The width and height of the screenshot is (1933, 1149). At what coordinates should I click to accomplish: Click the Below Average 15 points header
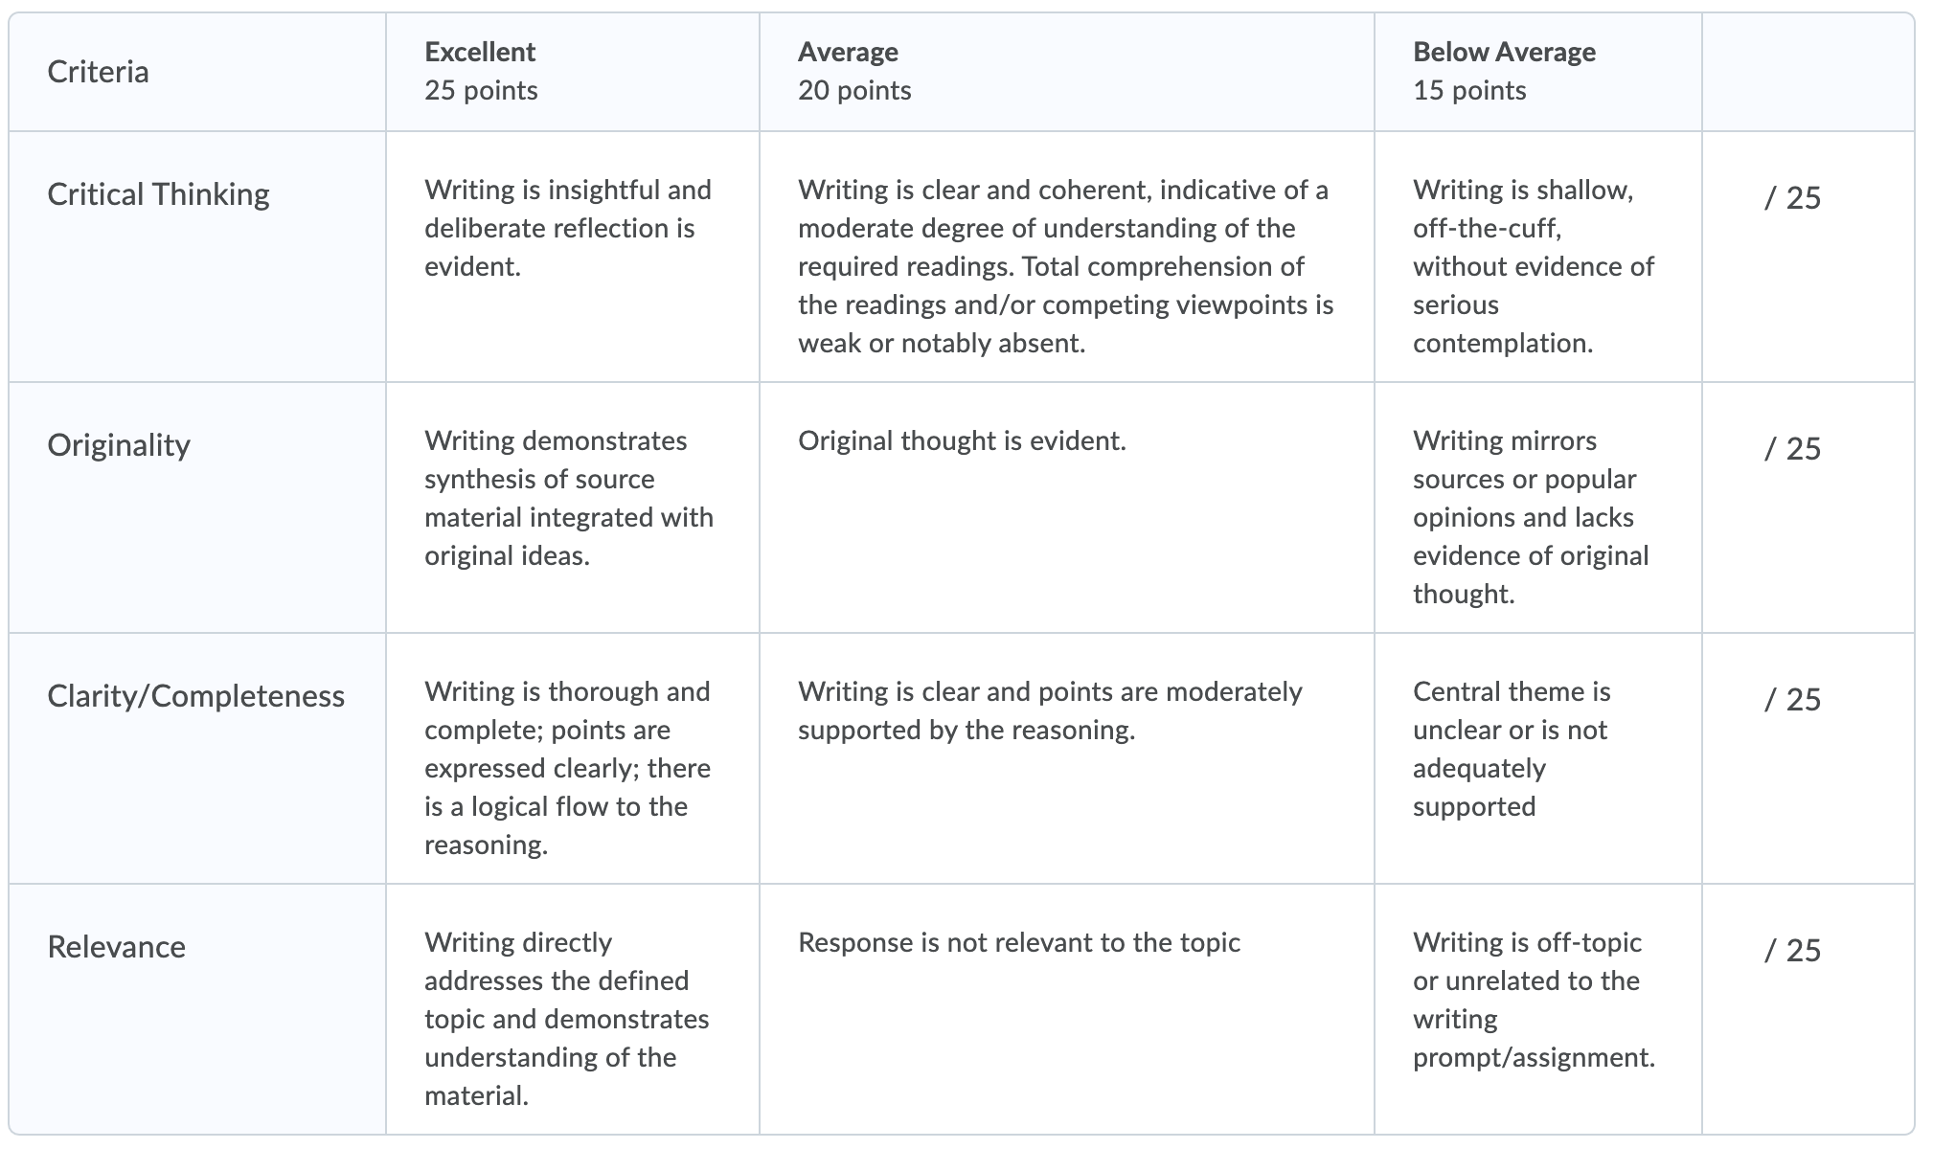(x=1538, y=72)
